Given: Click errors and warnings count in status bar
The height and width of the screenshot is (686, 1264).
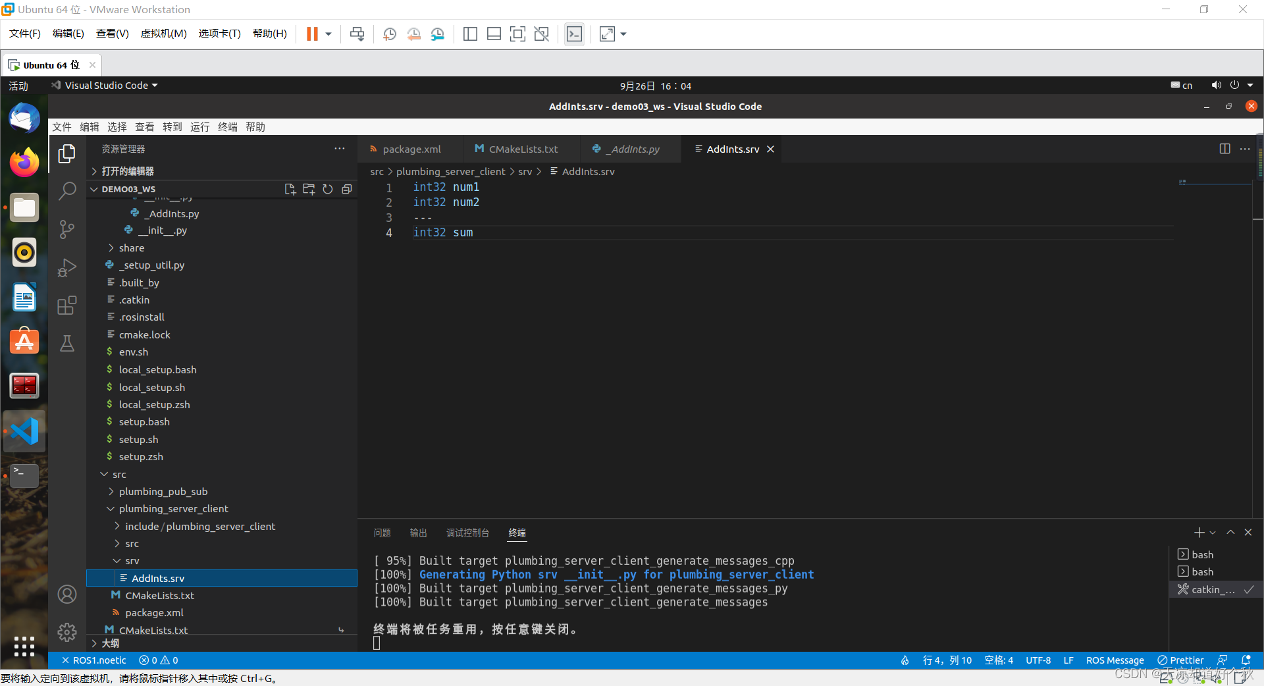Looking at the screenshot, I should coord(159,660).
